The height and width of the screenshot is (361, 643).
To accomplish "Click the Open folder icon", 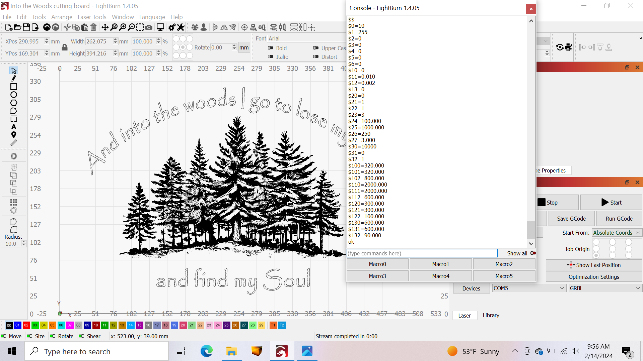I will [18, 27].
